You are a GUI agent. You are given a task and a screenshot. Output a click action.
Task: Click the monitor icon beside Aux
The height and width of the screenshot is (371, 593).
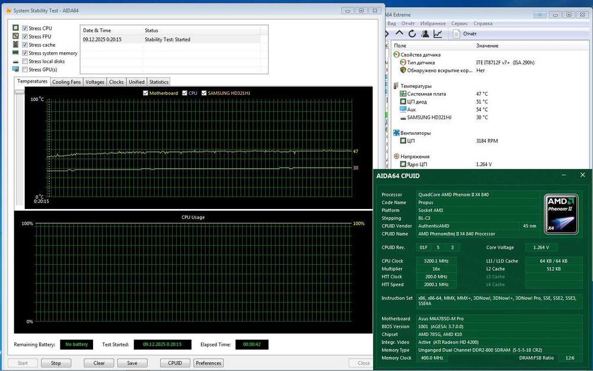[x=403, y=109]
